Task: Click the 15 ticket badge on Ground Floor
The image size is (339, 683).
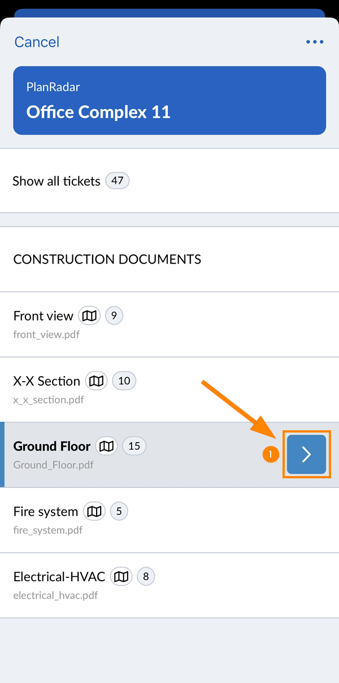Action: click(x=134, y=446)
